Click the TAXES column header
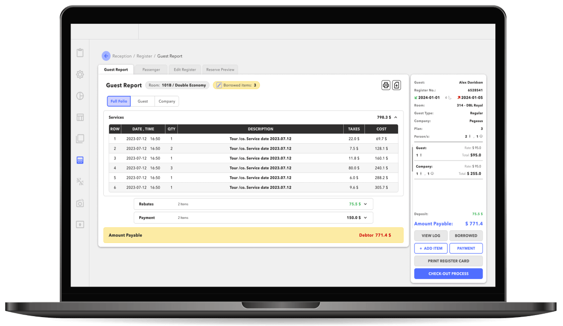 354,129
